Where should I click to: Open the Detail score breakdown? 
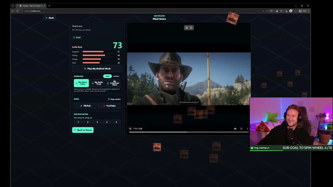coord(77,37)
